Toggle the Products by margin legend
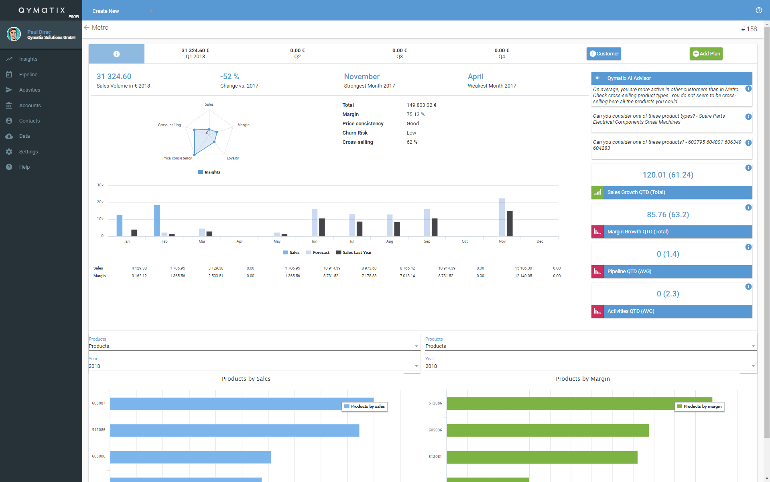Image resolution: width=770 pixels, height=482 pixels. tap(699, 406)
